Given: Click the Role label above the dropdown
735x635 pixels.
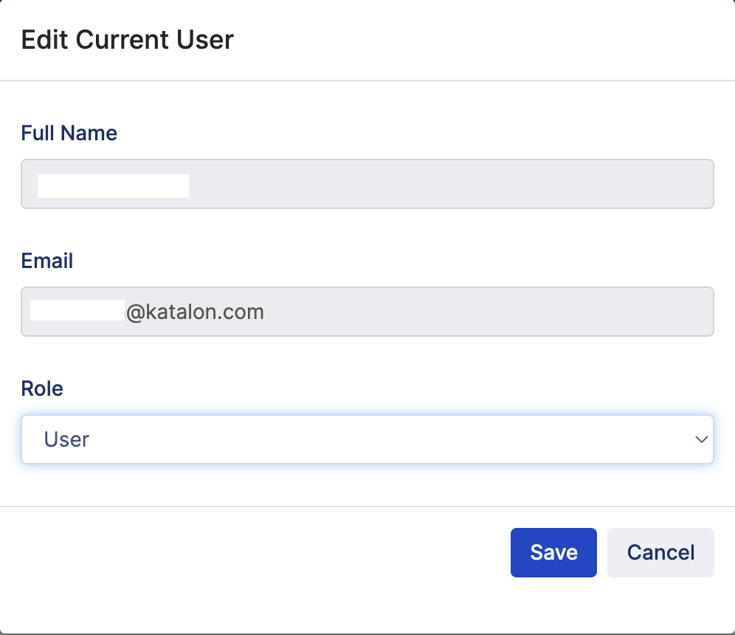Looking at the screenshot, I should coord(42,388).
